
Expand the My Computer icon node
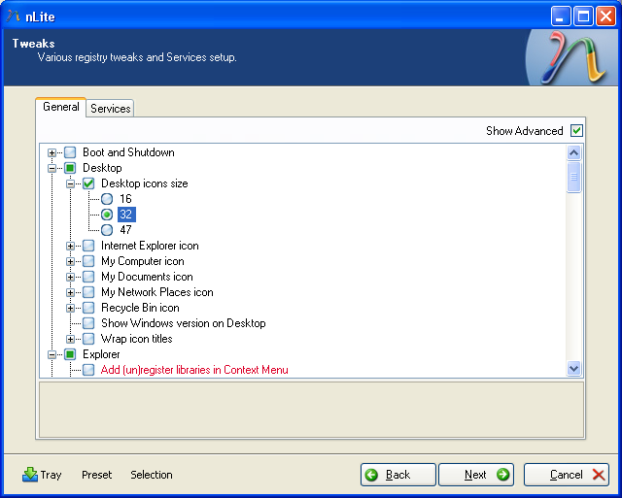[x=70, y=261]
